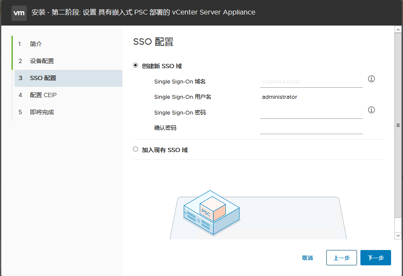Click the PSC appliance illustration
Screen dimensions: 403x276
212,213
